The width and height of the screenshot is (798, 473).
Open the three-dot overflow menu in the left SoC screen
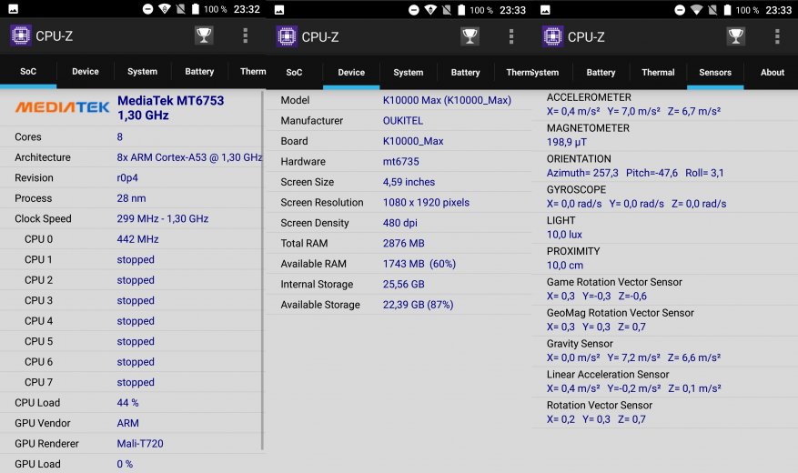click(246, 35)
